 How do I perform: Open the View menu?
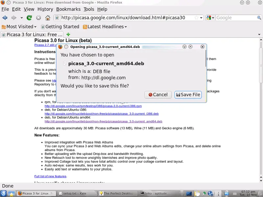(x=29, y=9)
